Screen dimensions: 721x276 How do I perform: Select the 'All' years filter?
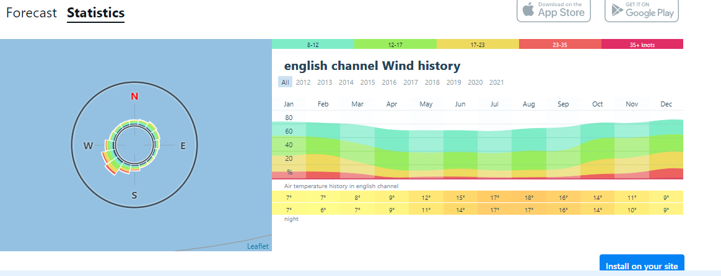285,82
